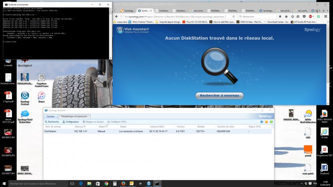Open Firefox downloads arrow icon
The image size is (333, 187).
click(x=280, y=17)
